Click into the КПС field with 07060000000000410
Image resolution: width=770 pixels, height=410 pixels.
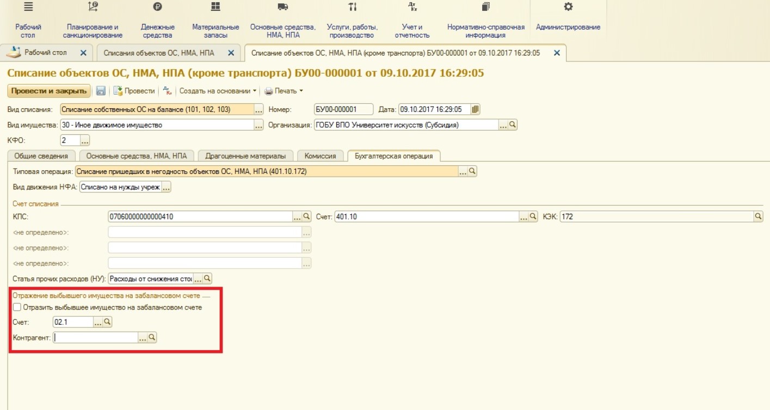pyautogui.click(x=201, y=216)
